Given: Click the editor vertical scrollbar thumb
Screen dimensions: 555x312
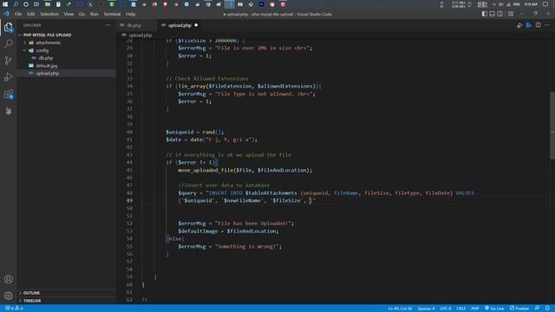Looking at the screenshot, I should (552, 126).
